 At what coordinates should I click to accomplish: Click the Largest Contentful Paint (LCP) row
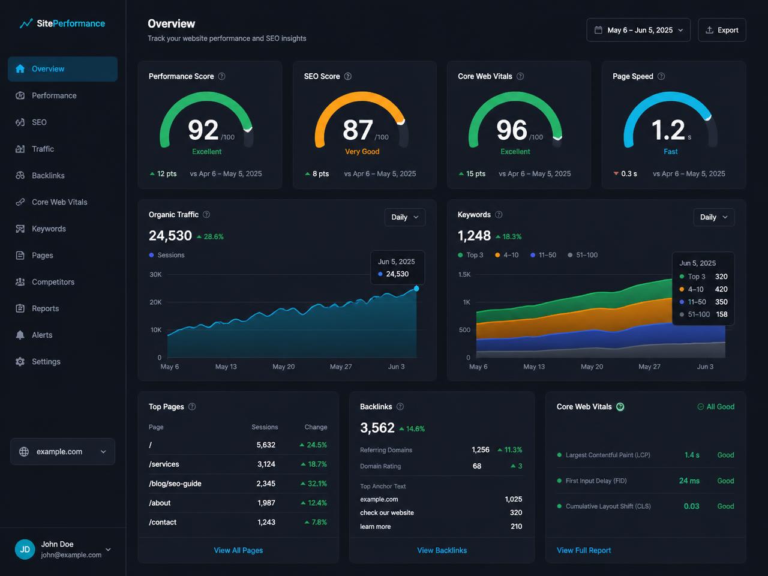tap(646, 455)
